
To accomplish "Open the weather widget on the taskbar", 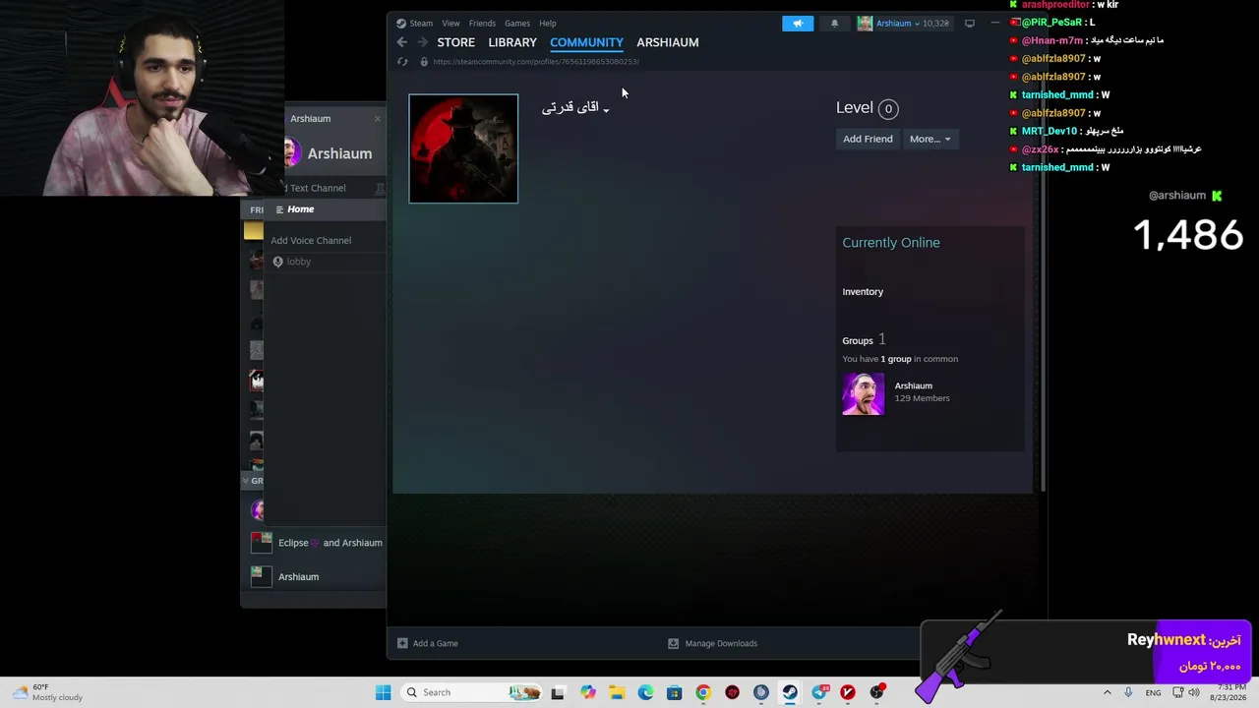I will 45,692.
